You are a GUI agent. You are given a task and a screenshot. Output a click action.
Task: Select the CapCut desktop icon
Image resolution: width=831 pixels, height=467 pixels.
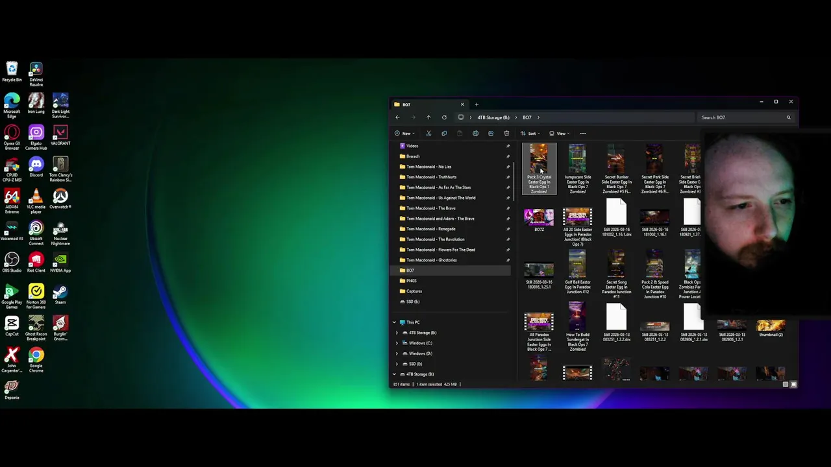[x=12, y=326]
